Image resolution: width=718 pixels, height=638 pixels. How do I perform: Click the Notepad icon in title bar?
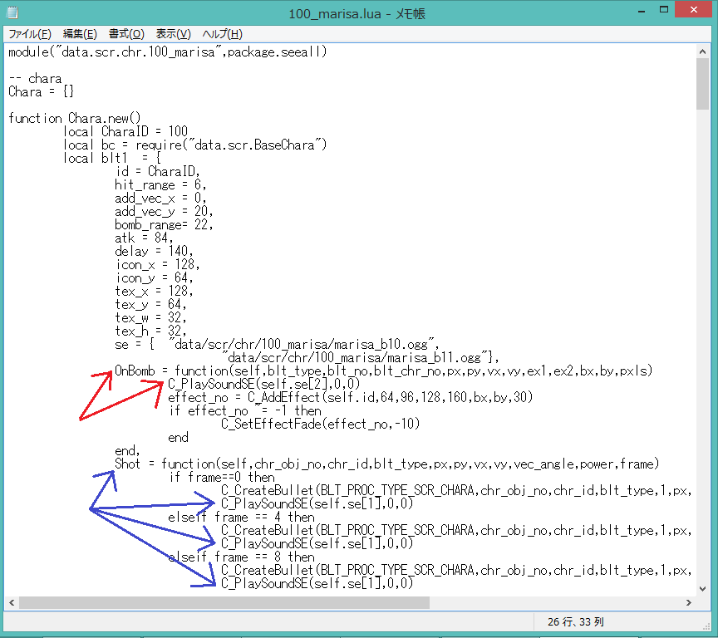(12, 12)
